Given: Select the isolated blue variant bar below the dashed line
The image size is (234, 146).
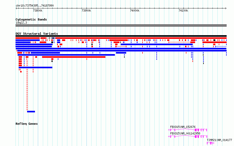Looking at the screenshot, I should 31,112.
